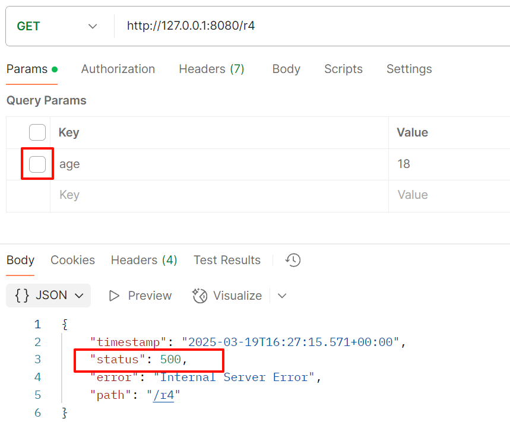Open the JSON format dropdown
Viewport: 510px width, 422px height.
click(49, 296)
